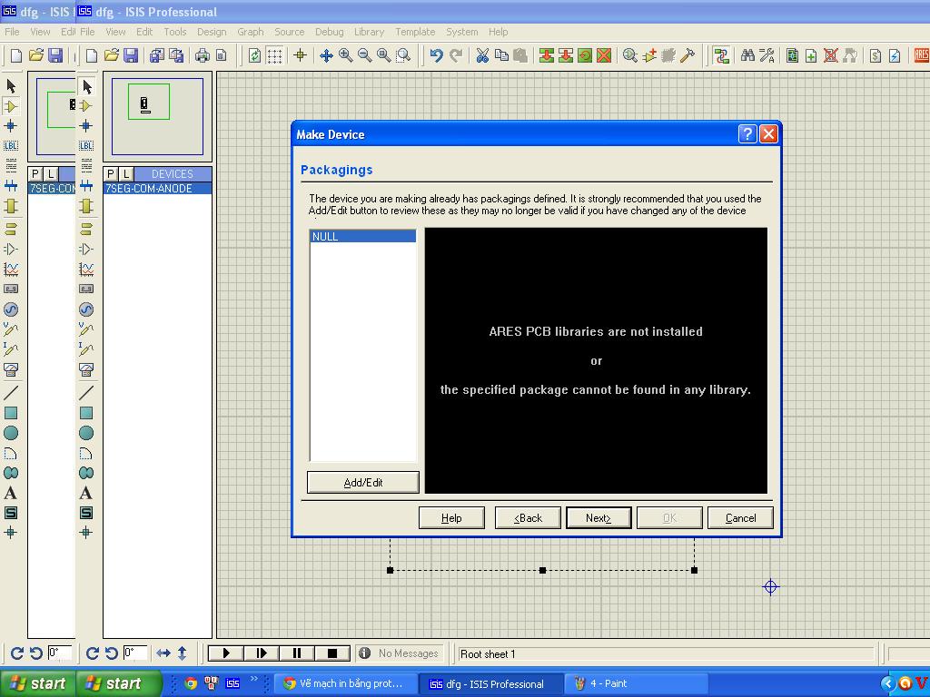This screenshot has width=930, height=697.
Task: Click the simulation Step button
Action: (261, 653)
